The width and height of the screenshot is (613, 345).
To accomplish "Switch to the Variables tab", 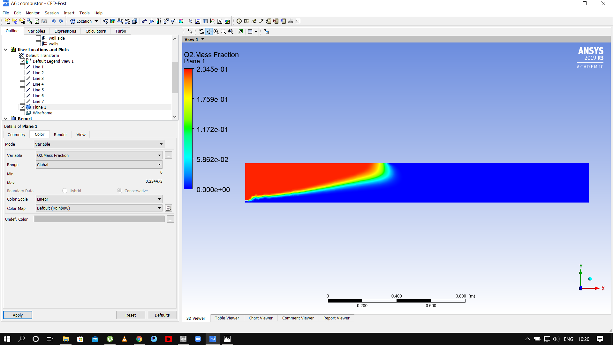I will coord(36,31).
